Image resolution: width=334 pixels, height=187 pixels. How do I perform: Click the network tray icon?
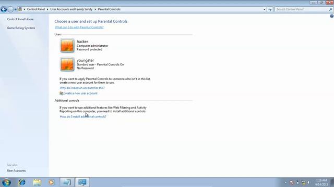pos(303,182)
